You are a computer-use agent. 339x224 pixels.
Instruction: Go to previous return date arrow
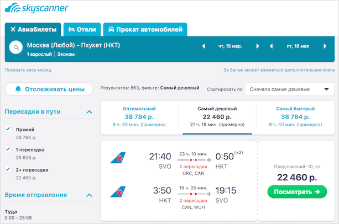point(272,46)
